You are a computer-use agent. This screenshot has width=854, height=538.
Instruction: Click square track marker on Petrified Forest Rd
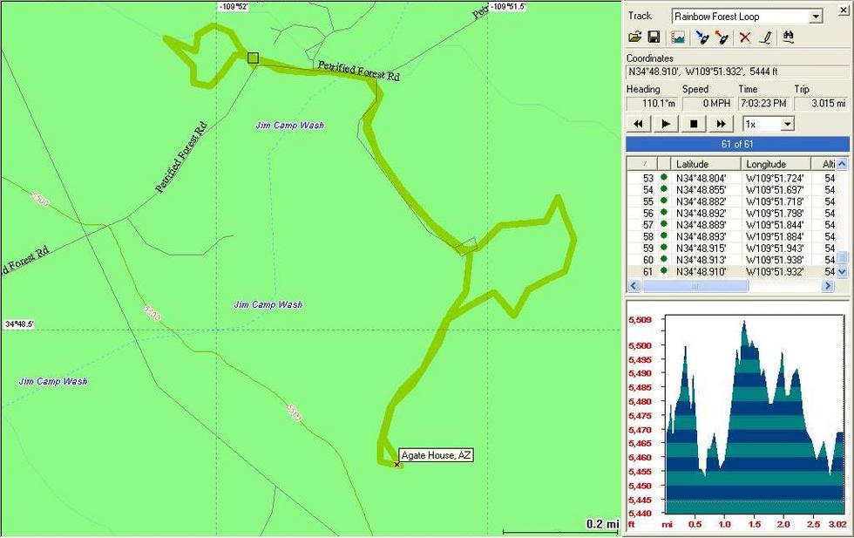coord(253,58)
